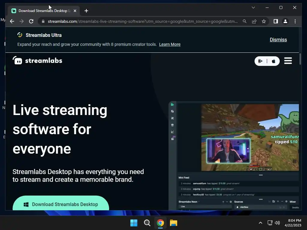Open the Windows Start menu

pos(134,223)
